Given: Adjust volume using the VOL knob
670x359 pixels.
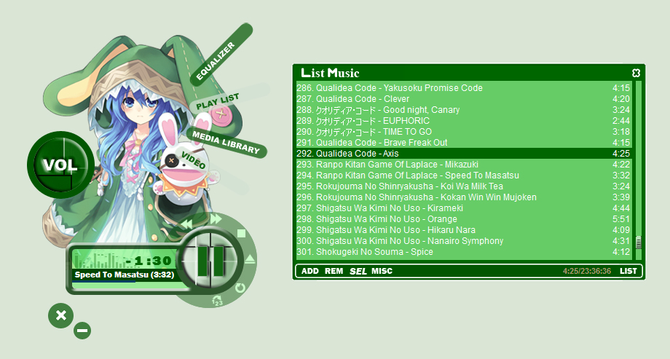Looking at the screenshot, I should coord(60,165).
